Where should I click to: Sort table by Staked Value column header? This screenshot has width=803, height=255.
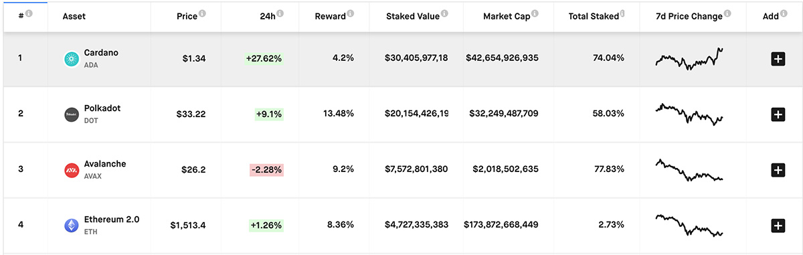click(414, 16)
